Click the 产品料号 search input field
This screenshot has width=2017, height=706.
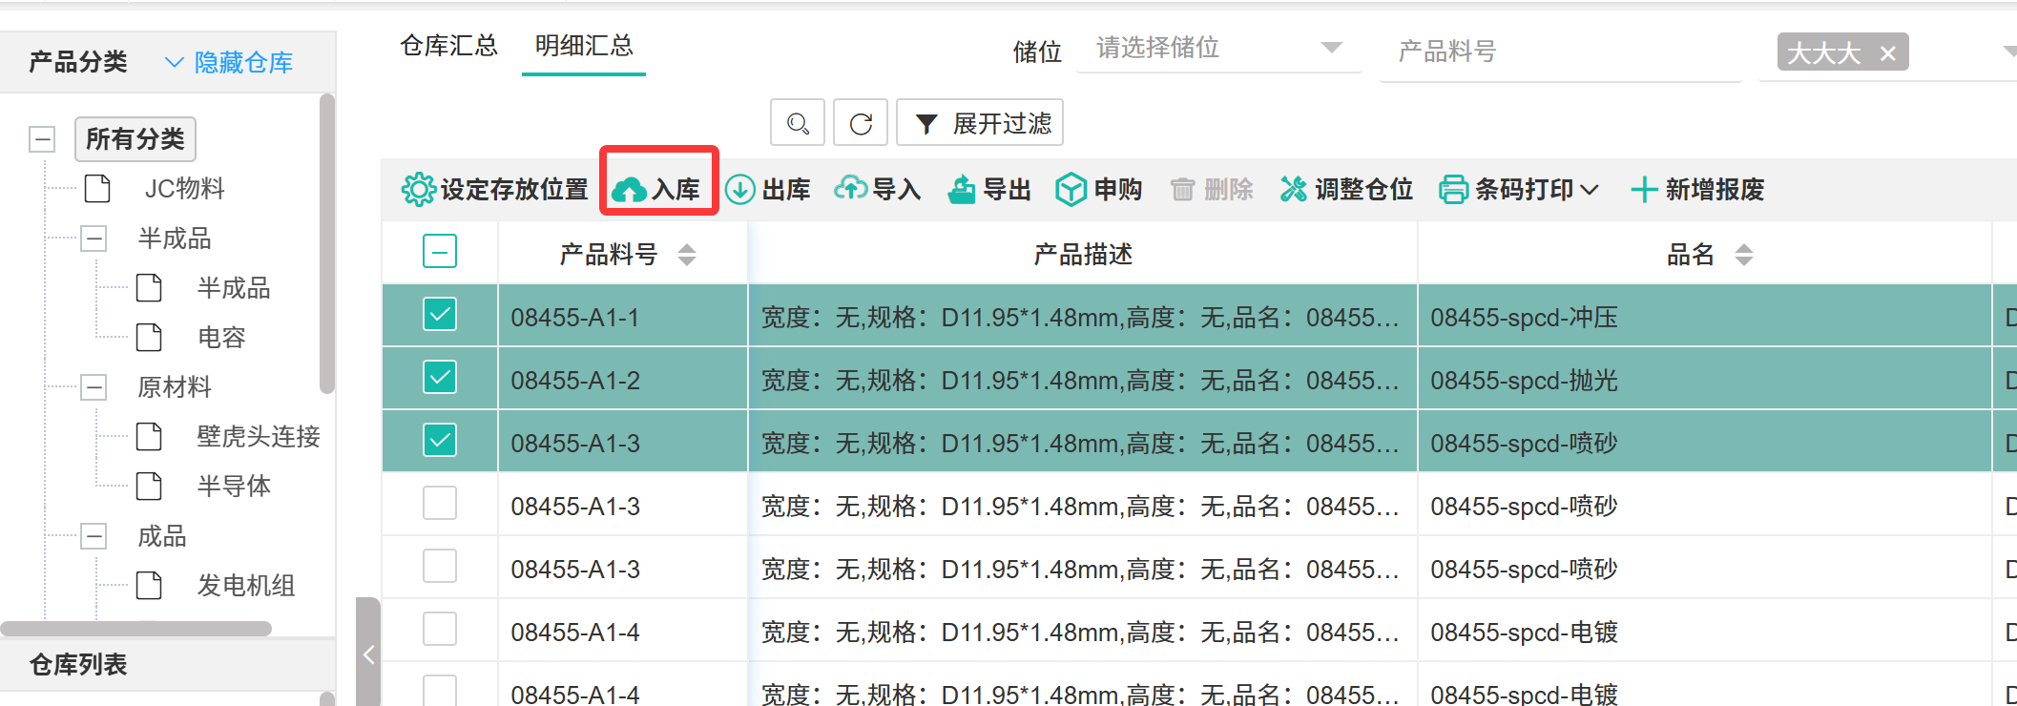(1559, 52)
